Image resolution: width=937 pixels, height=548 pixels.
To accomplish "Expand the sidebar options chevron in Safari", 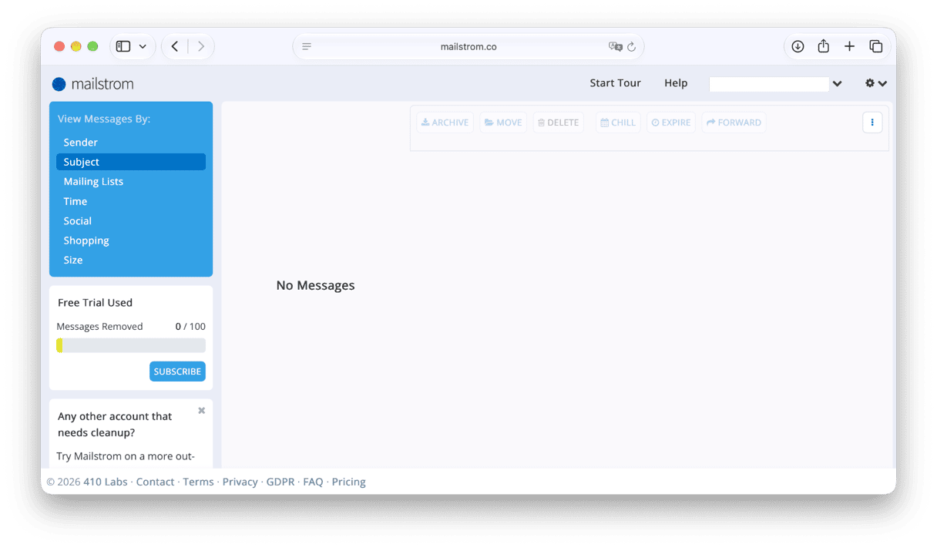I will (x=143, y=46).
